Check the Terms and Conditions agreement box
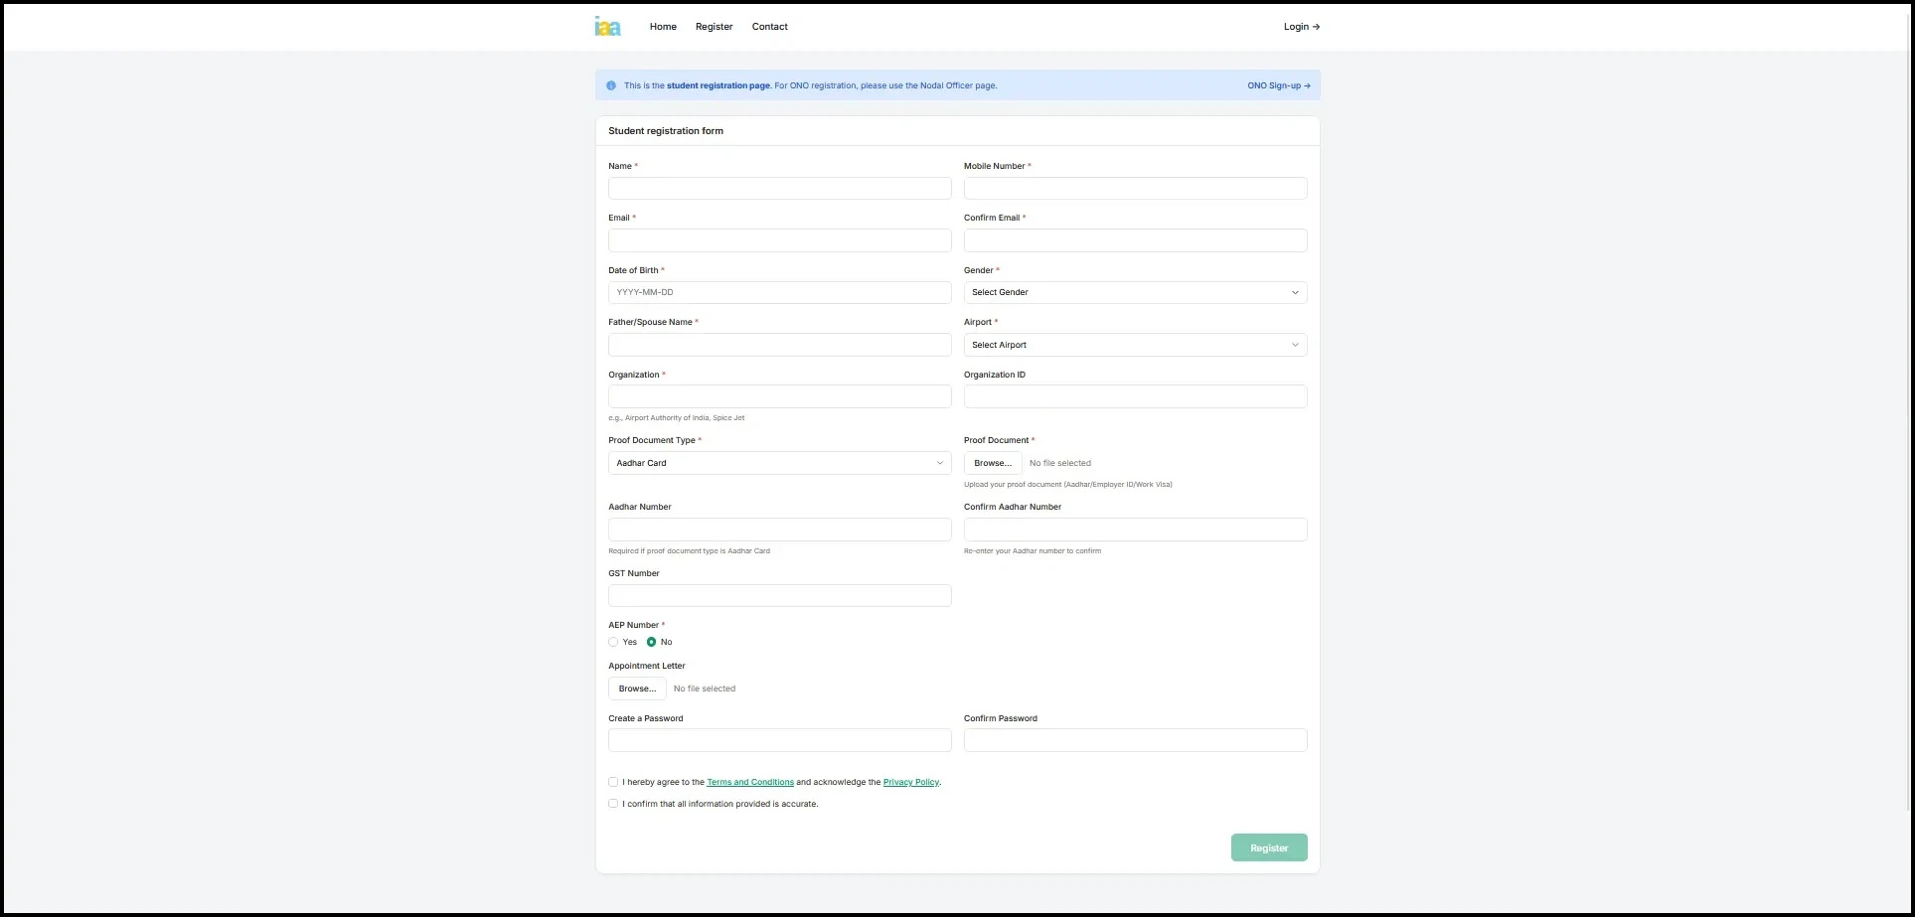Image resolution: width=1915 pixels, height=917 pixels. [x=613, y=782]
